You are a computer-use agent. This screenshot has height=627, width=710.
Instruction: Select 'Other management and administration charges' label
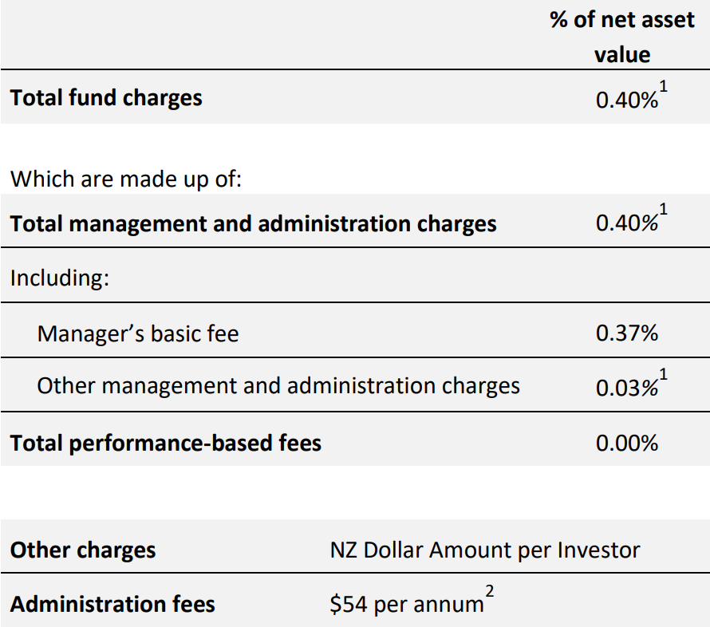click(x=278, y=386)
